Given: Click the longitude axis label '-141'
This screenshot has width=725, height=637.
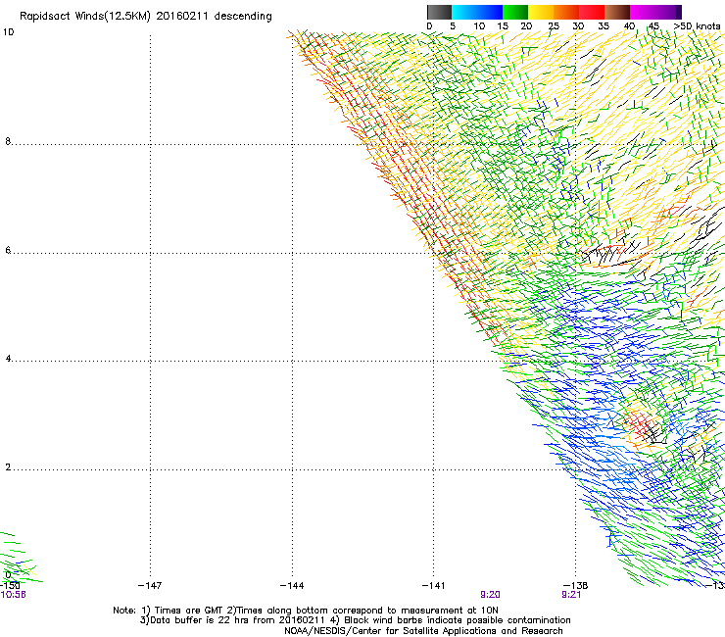Looking at the screenshot, I should [x=433, y=586].
